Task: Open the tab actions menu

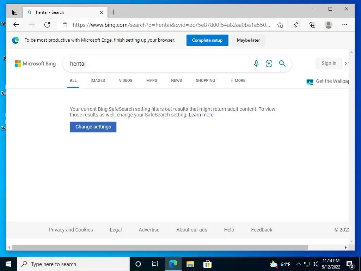Action: point(15,12)
